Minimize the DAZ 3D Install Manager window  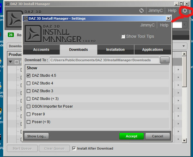[176, 4]
